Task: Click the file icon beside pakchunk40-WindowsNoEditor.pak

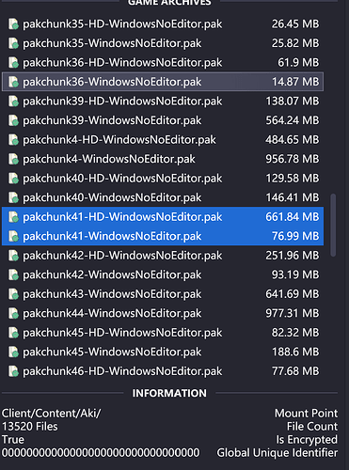Action: 13,197
